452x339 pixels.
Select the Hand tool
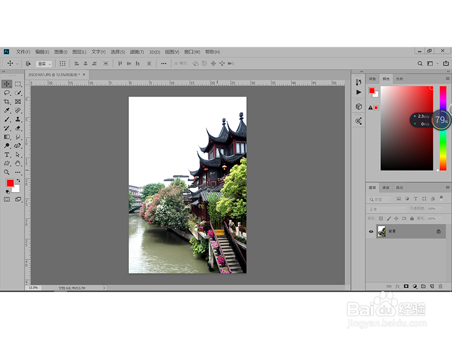coord(18,163)
